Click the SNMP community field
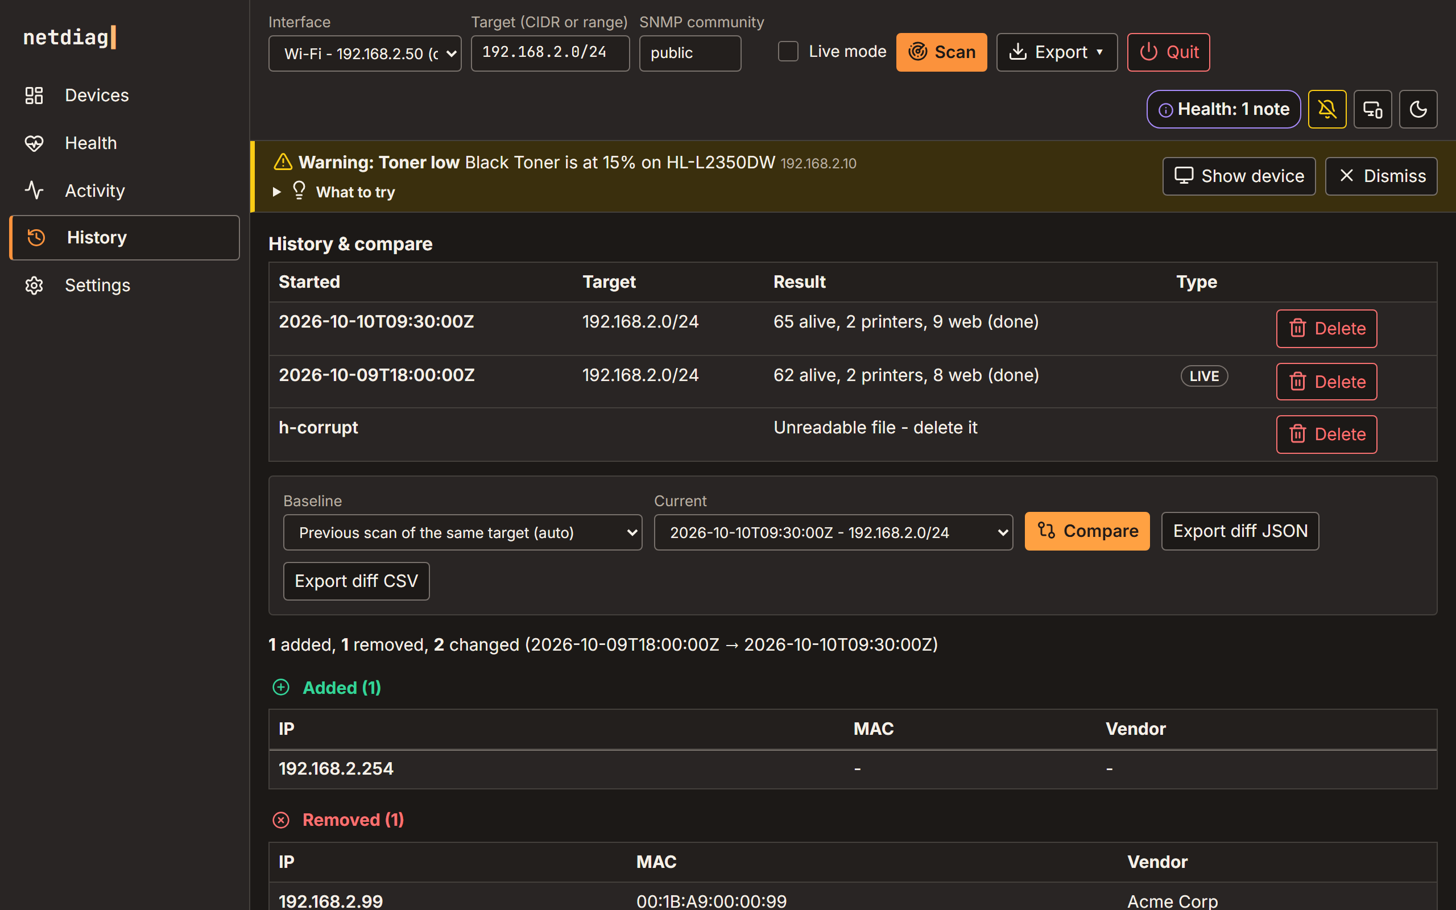The height and width of the screenshot is (910, 1456). click(x=690, y=53)
